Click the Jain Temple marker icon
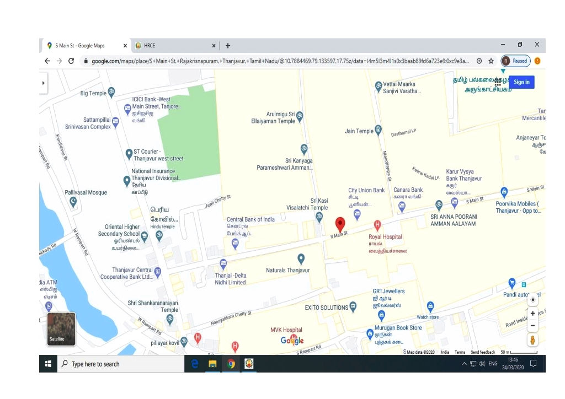The height and width of the screenshot is (399, 565). [379, 130]
